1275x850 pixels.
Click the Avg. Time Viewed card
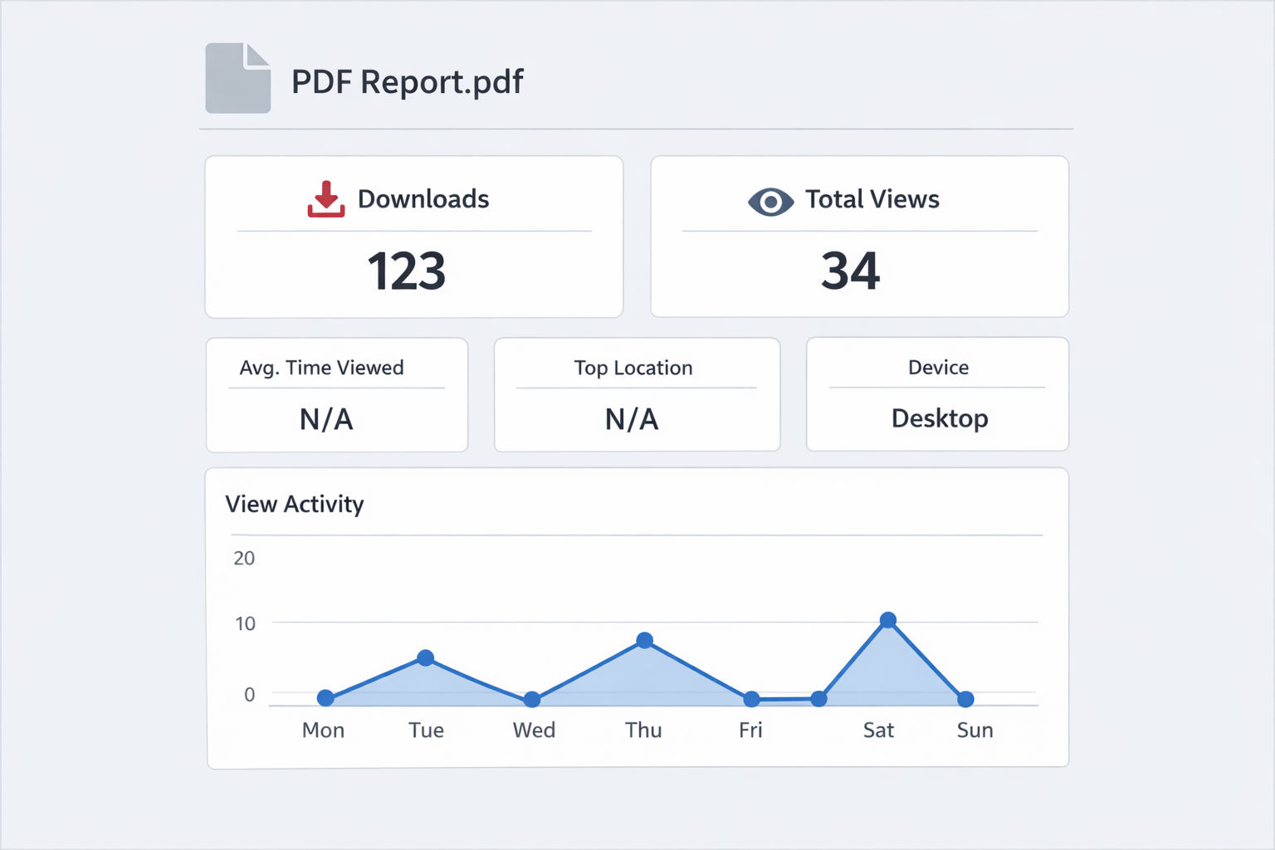coord(336,394)
